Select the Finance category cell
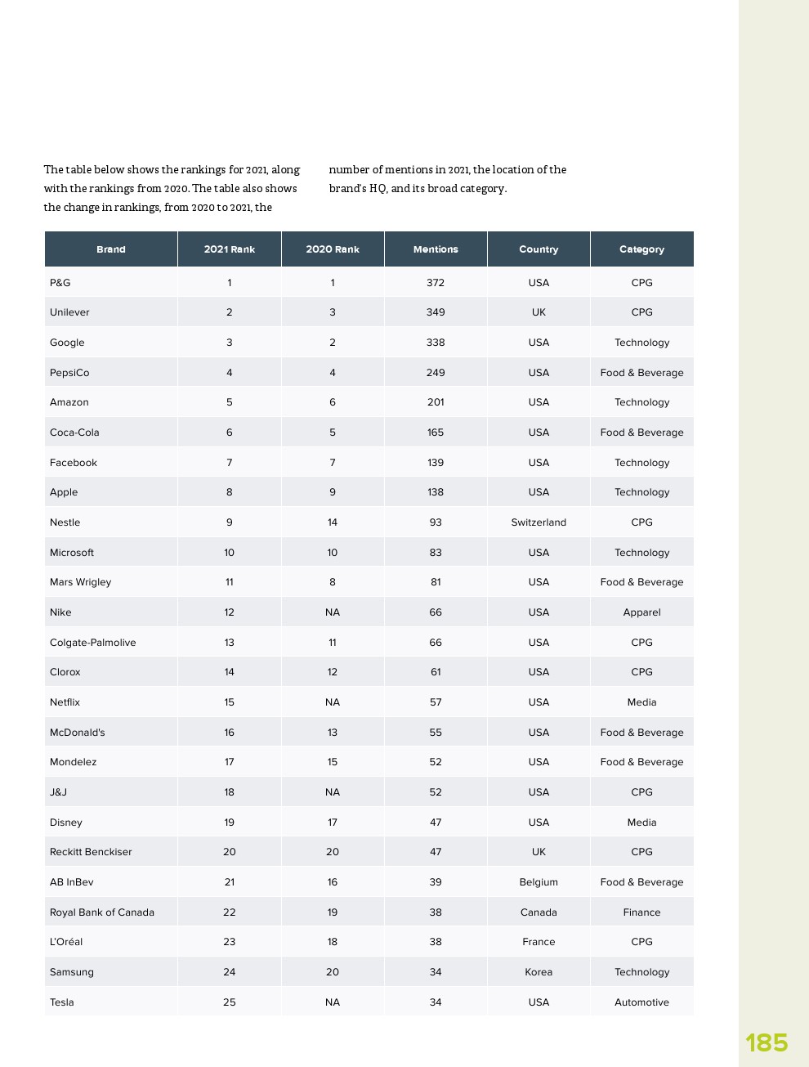 [641, 912]
